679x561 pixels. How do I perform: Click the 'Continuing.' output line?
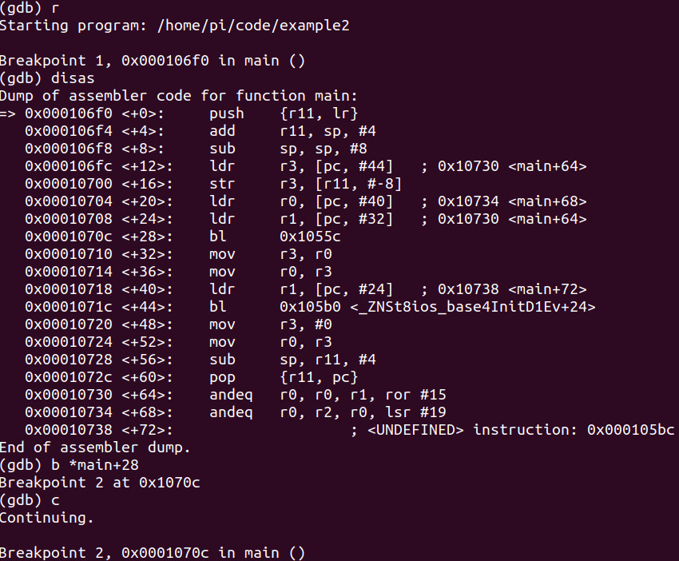click(47, 518)
